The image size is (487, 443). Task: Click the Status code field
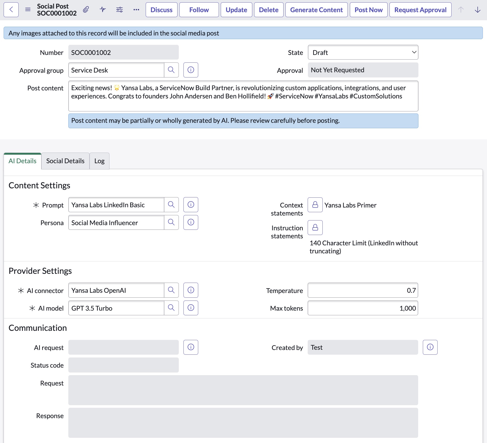coord(123,365)
